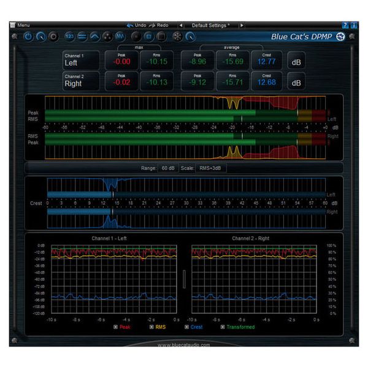The height and width of the screenshot is (368, 368).
Task: Click the dark round dot toolbar button
Action: 136,37
